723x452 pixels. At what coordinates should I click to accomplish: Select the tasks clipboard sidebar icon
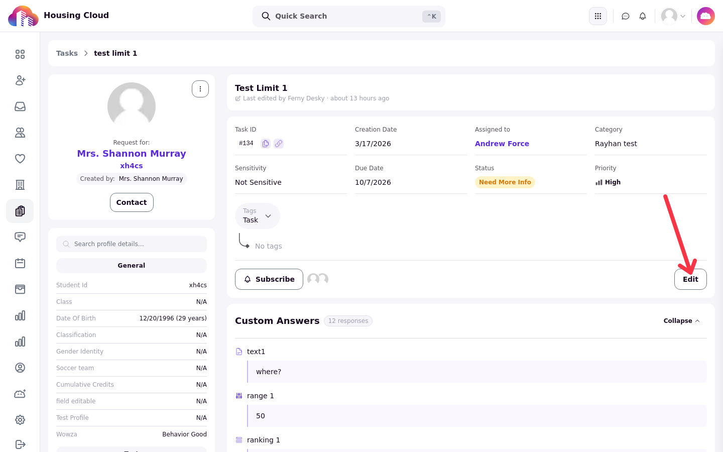[20, 211]
